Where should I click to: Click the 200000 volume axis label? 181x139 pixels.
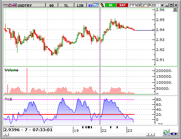pyautogui.click(x=164, y=71)
